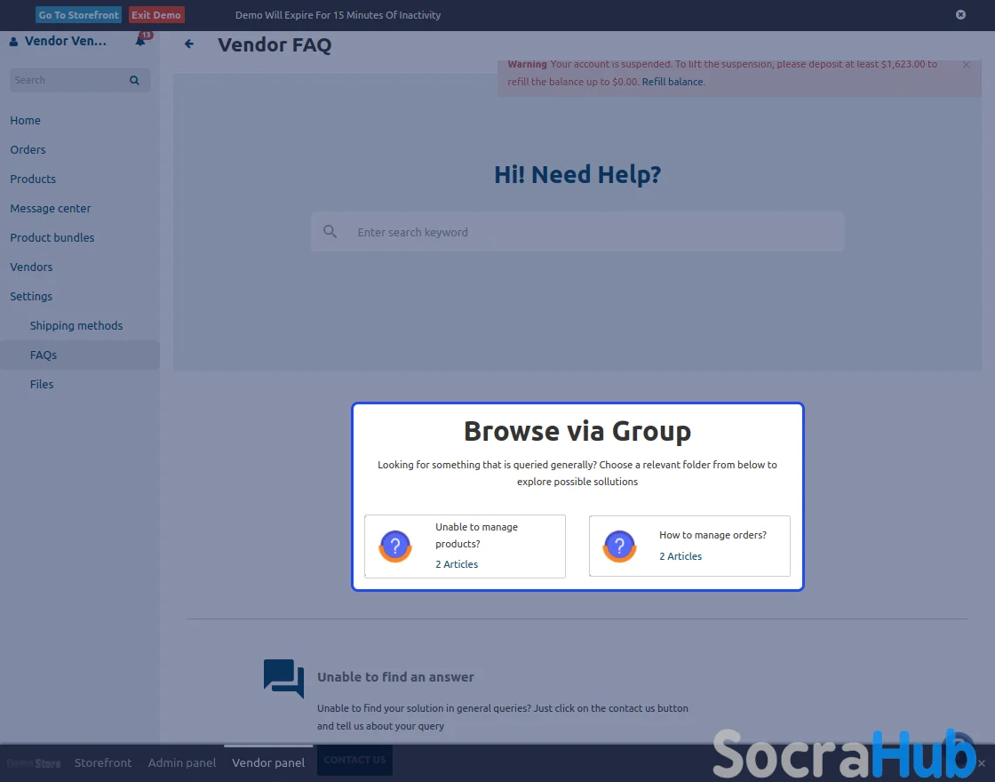Click the vendor user icon in the sidebar header
The height and width of the screenshot is (782, 995).
pos(14,41)
